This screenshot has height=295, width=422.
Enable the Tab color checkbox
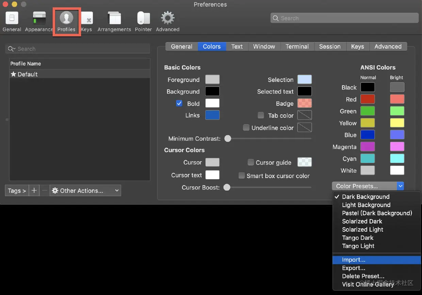tap(261, 115)
